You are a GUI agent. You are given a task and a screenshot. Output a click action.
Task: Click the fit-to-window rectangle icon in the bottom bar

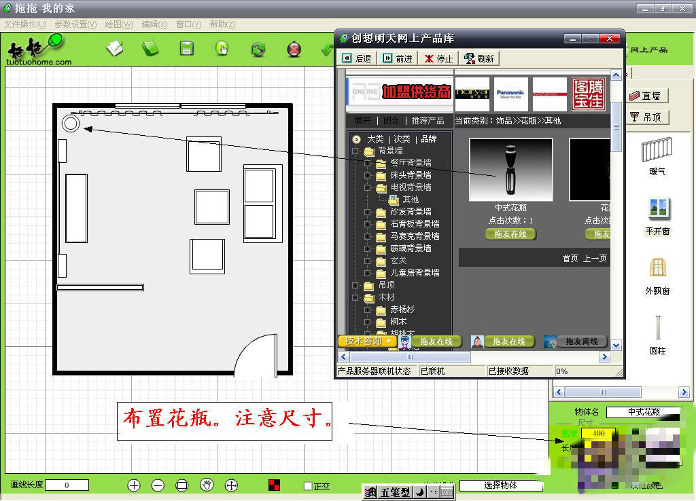[x=181, y=485]
